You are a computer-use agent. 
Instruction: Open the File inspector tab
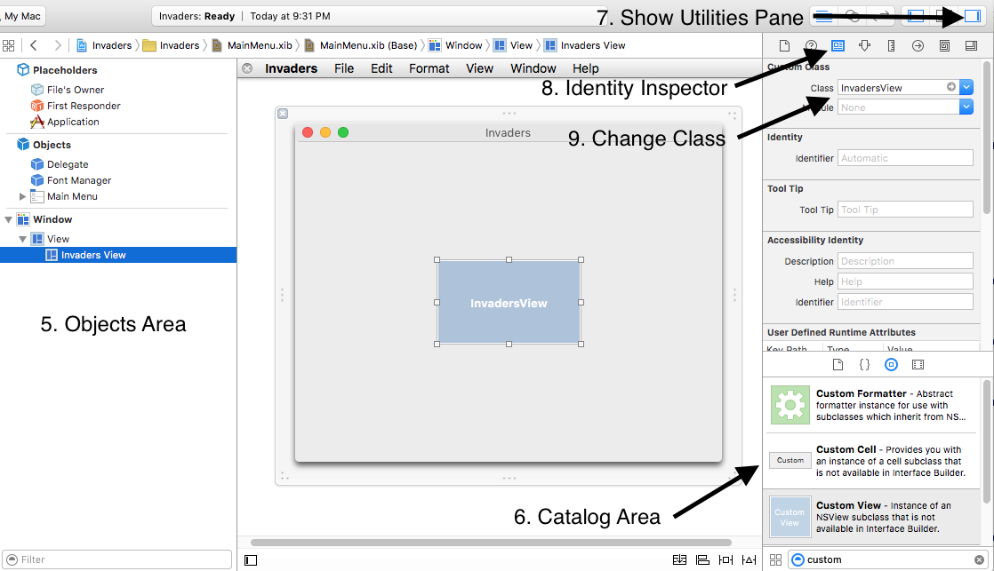(x=784, y=45)
